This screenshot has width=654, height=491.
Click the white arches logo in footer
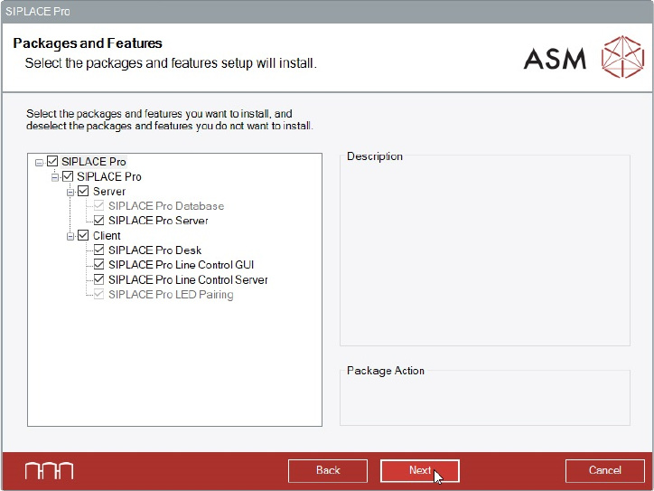pyautogui.click(x=49, y=470)
